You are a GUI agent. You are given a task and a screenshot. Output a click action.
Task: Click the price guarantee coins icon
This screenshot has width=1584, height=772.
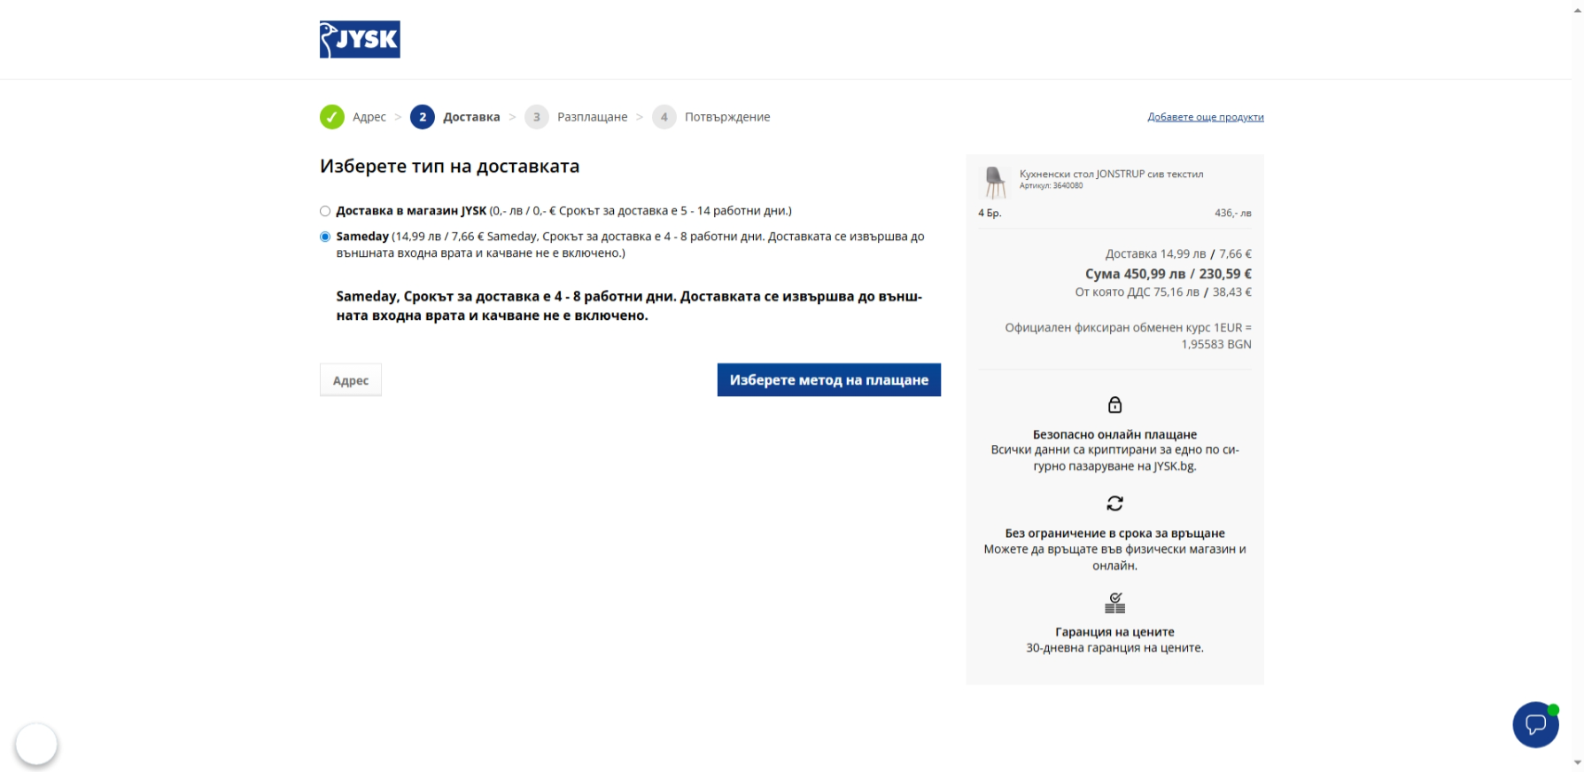pyautogui.click(x=1114, y=603)
